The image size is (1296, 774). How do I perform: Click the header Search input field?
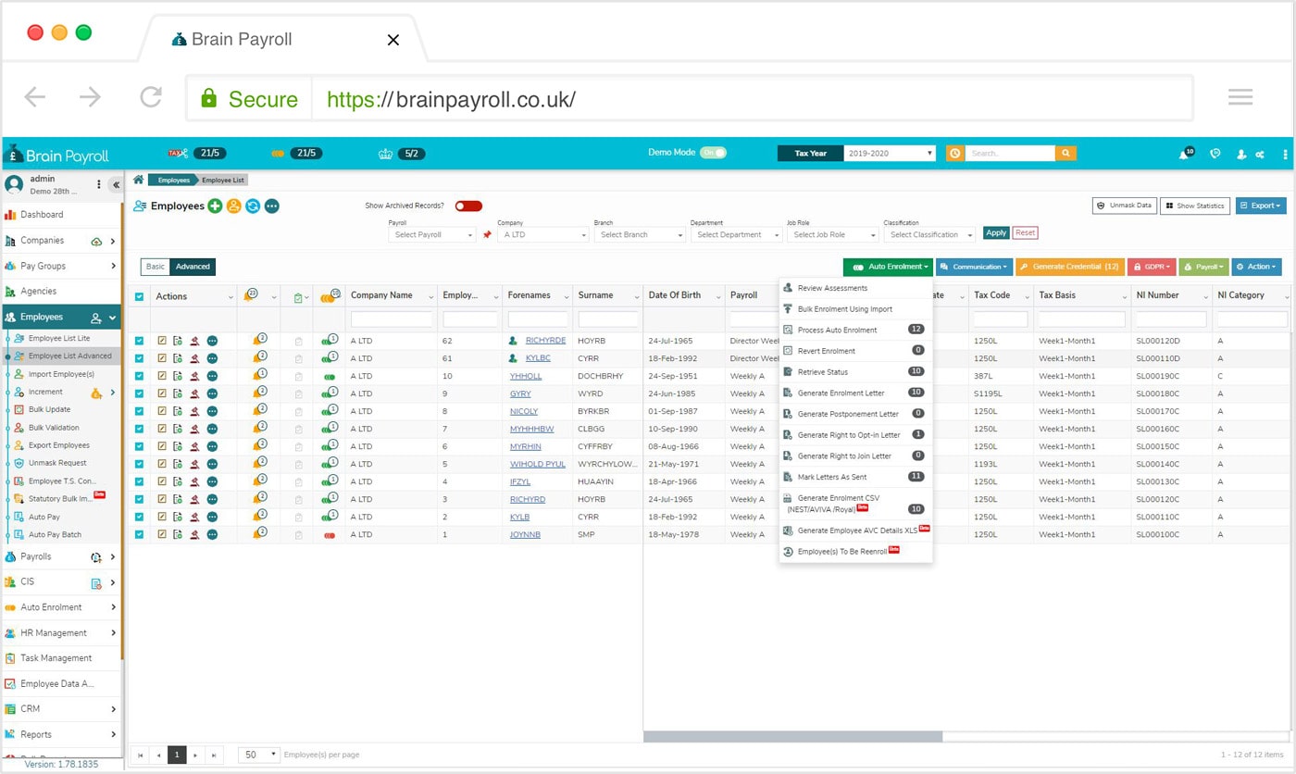click(1010, 153)
